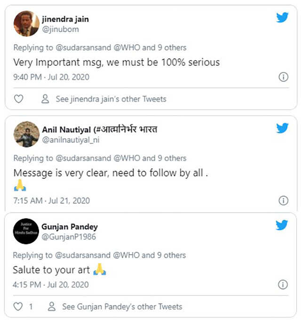This screenshot has width=301, height=323.
Task: Click Twitter bird icon on jinendra jain's tweet
Action: 282,18
